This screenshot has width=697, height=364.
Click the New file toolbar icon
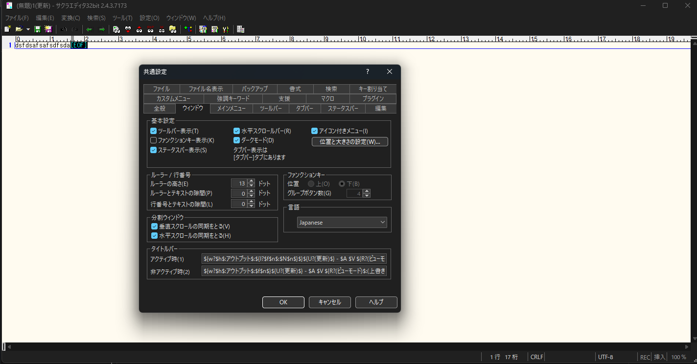[7, 29]
